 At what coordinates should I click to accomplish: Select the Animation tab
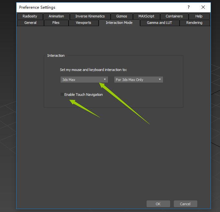[x=56, y=16]
